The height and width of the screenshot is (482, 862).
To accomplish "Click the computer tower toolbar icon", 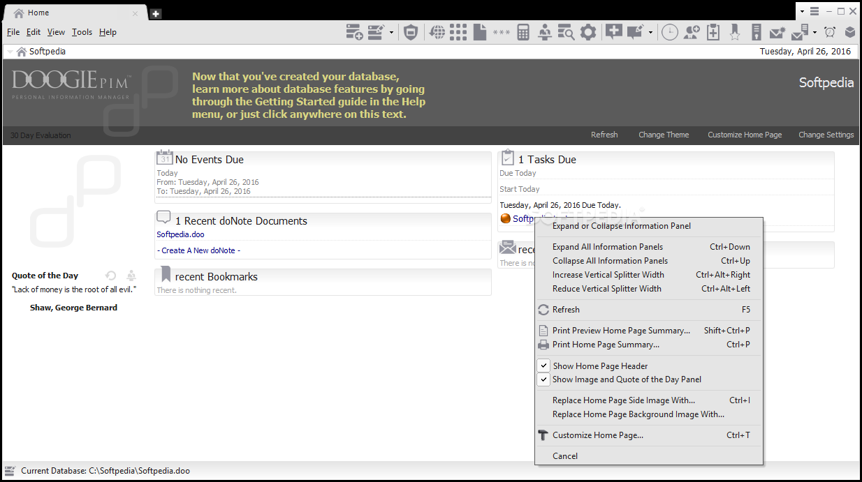I will pyautogui.click(x=755, y=32).
